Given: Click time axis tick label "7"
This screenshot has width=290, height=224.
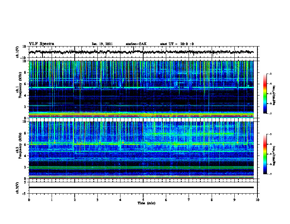Looking at the screenshot, I should point(189,200).
